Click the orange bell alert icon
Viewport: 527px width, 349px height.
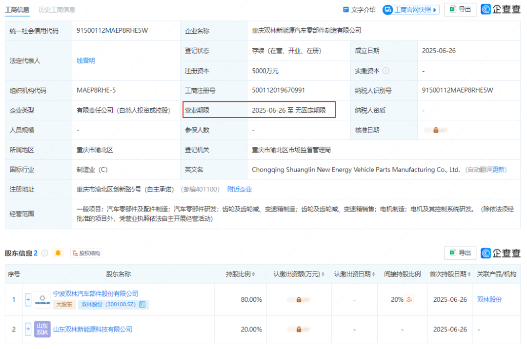coord(59,253)
